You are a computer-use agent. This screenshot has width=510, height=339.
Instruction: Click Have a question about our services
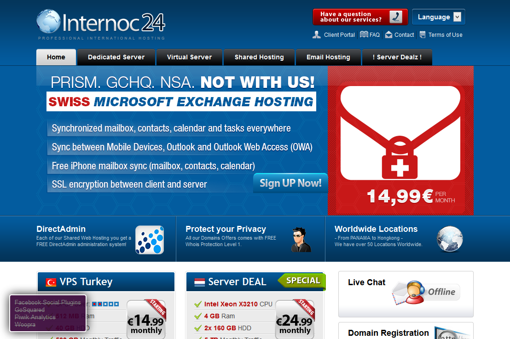360,17
